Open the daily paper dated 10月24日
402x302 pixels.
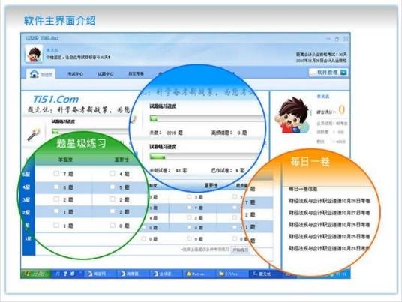tap(329, 248)
